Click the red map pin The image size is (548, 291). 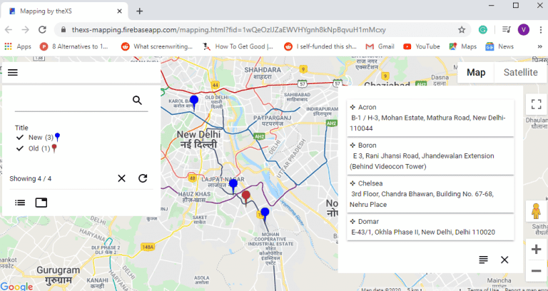click(246, 198)
